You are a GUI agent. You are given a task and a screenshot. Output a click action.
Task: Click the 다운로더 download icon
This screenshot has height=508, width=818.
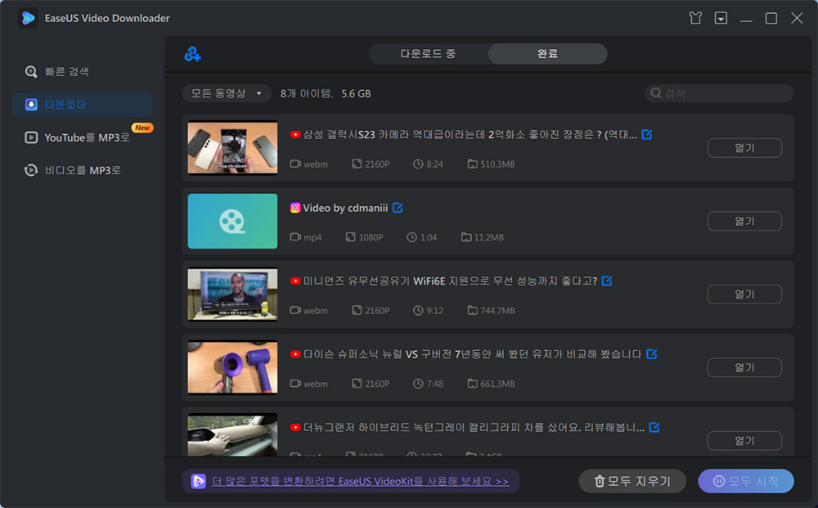click(x=31, y=105)
